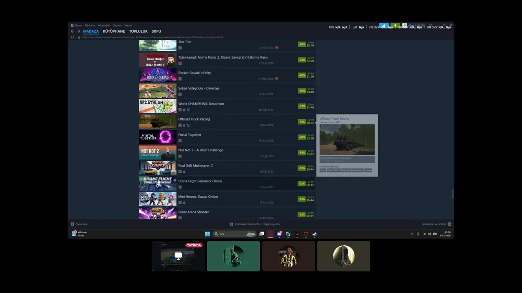Go forward with the Steam forward arrow
This screenshot has height=293, width=522.
point(78,31)
